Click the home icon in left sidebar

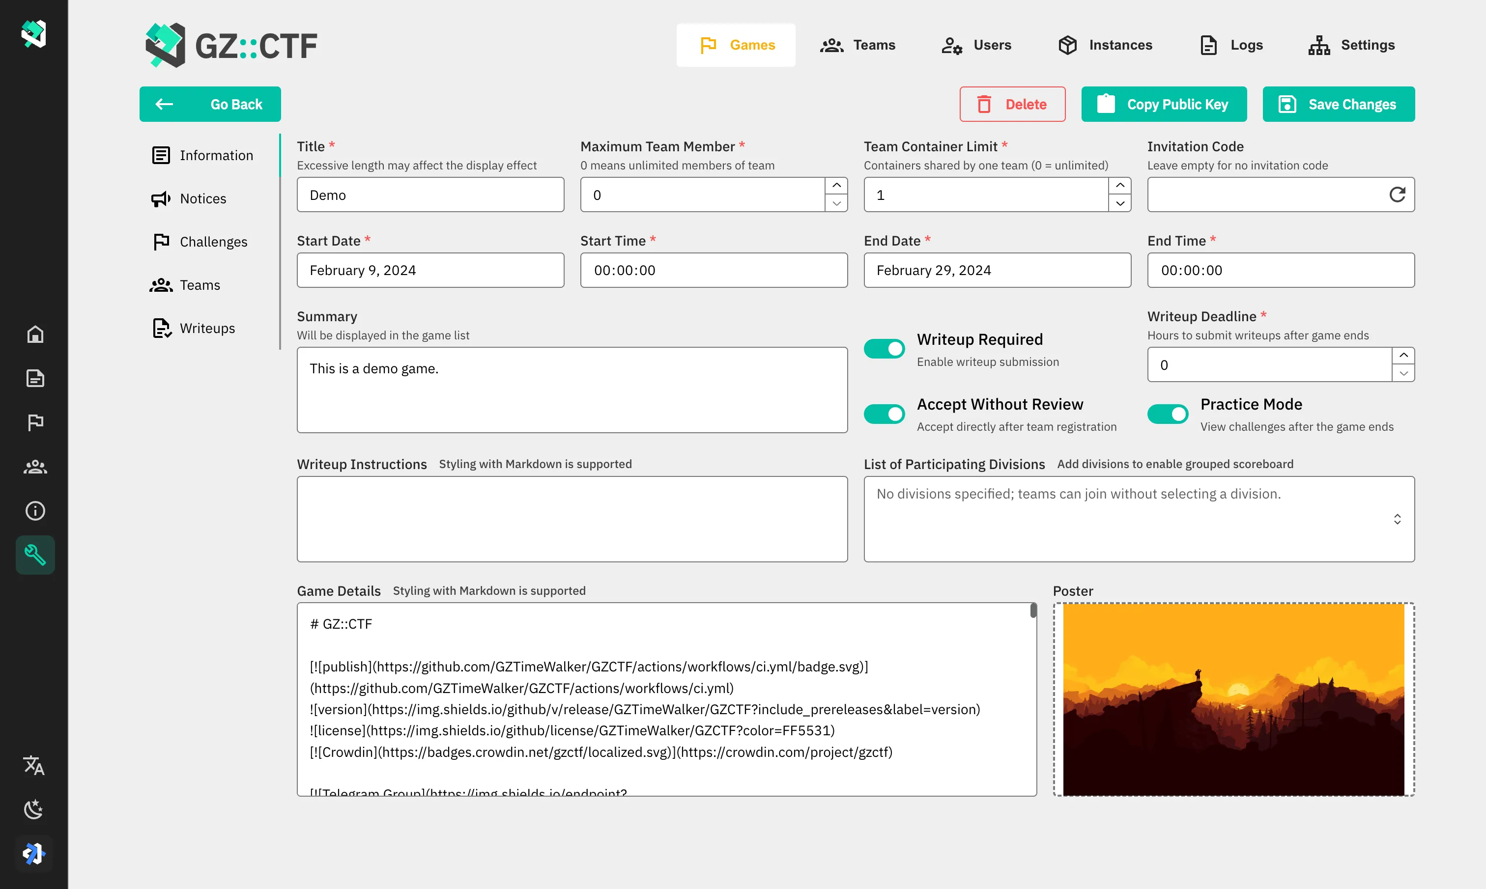coord(35,334)
